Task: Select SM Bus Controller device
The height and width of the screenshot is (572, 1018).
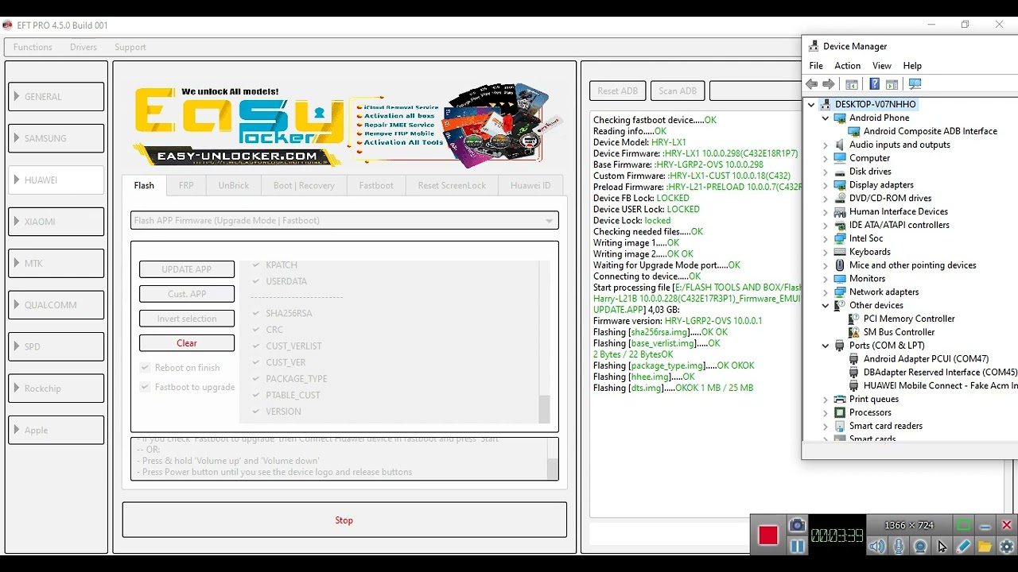Action: (x=899, y=332)
